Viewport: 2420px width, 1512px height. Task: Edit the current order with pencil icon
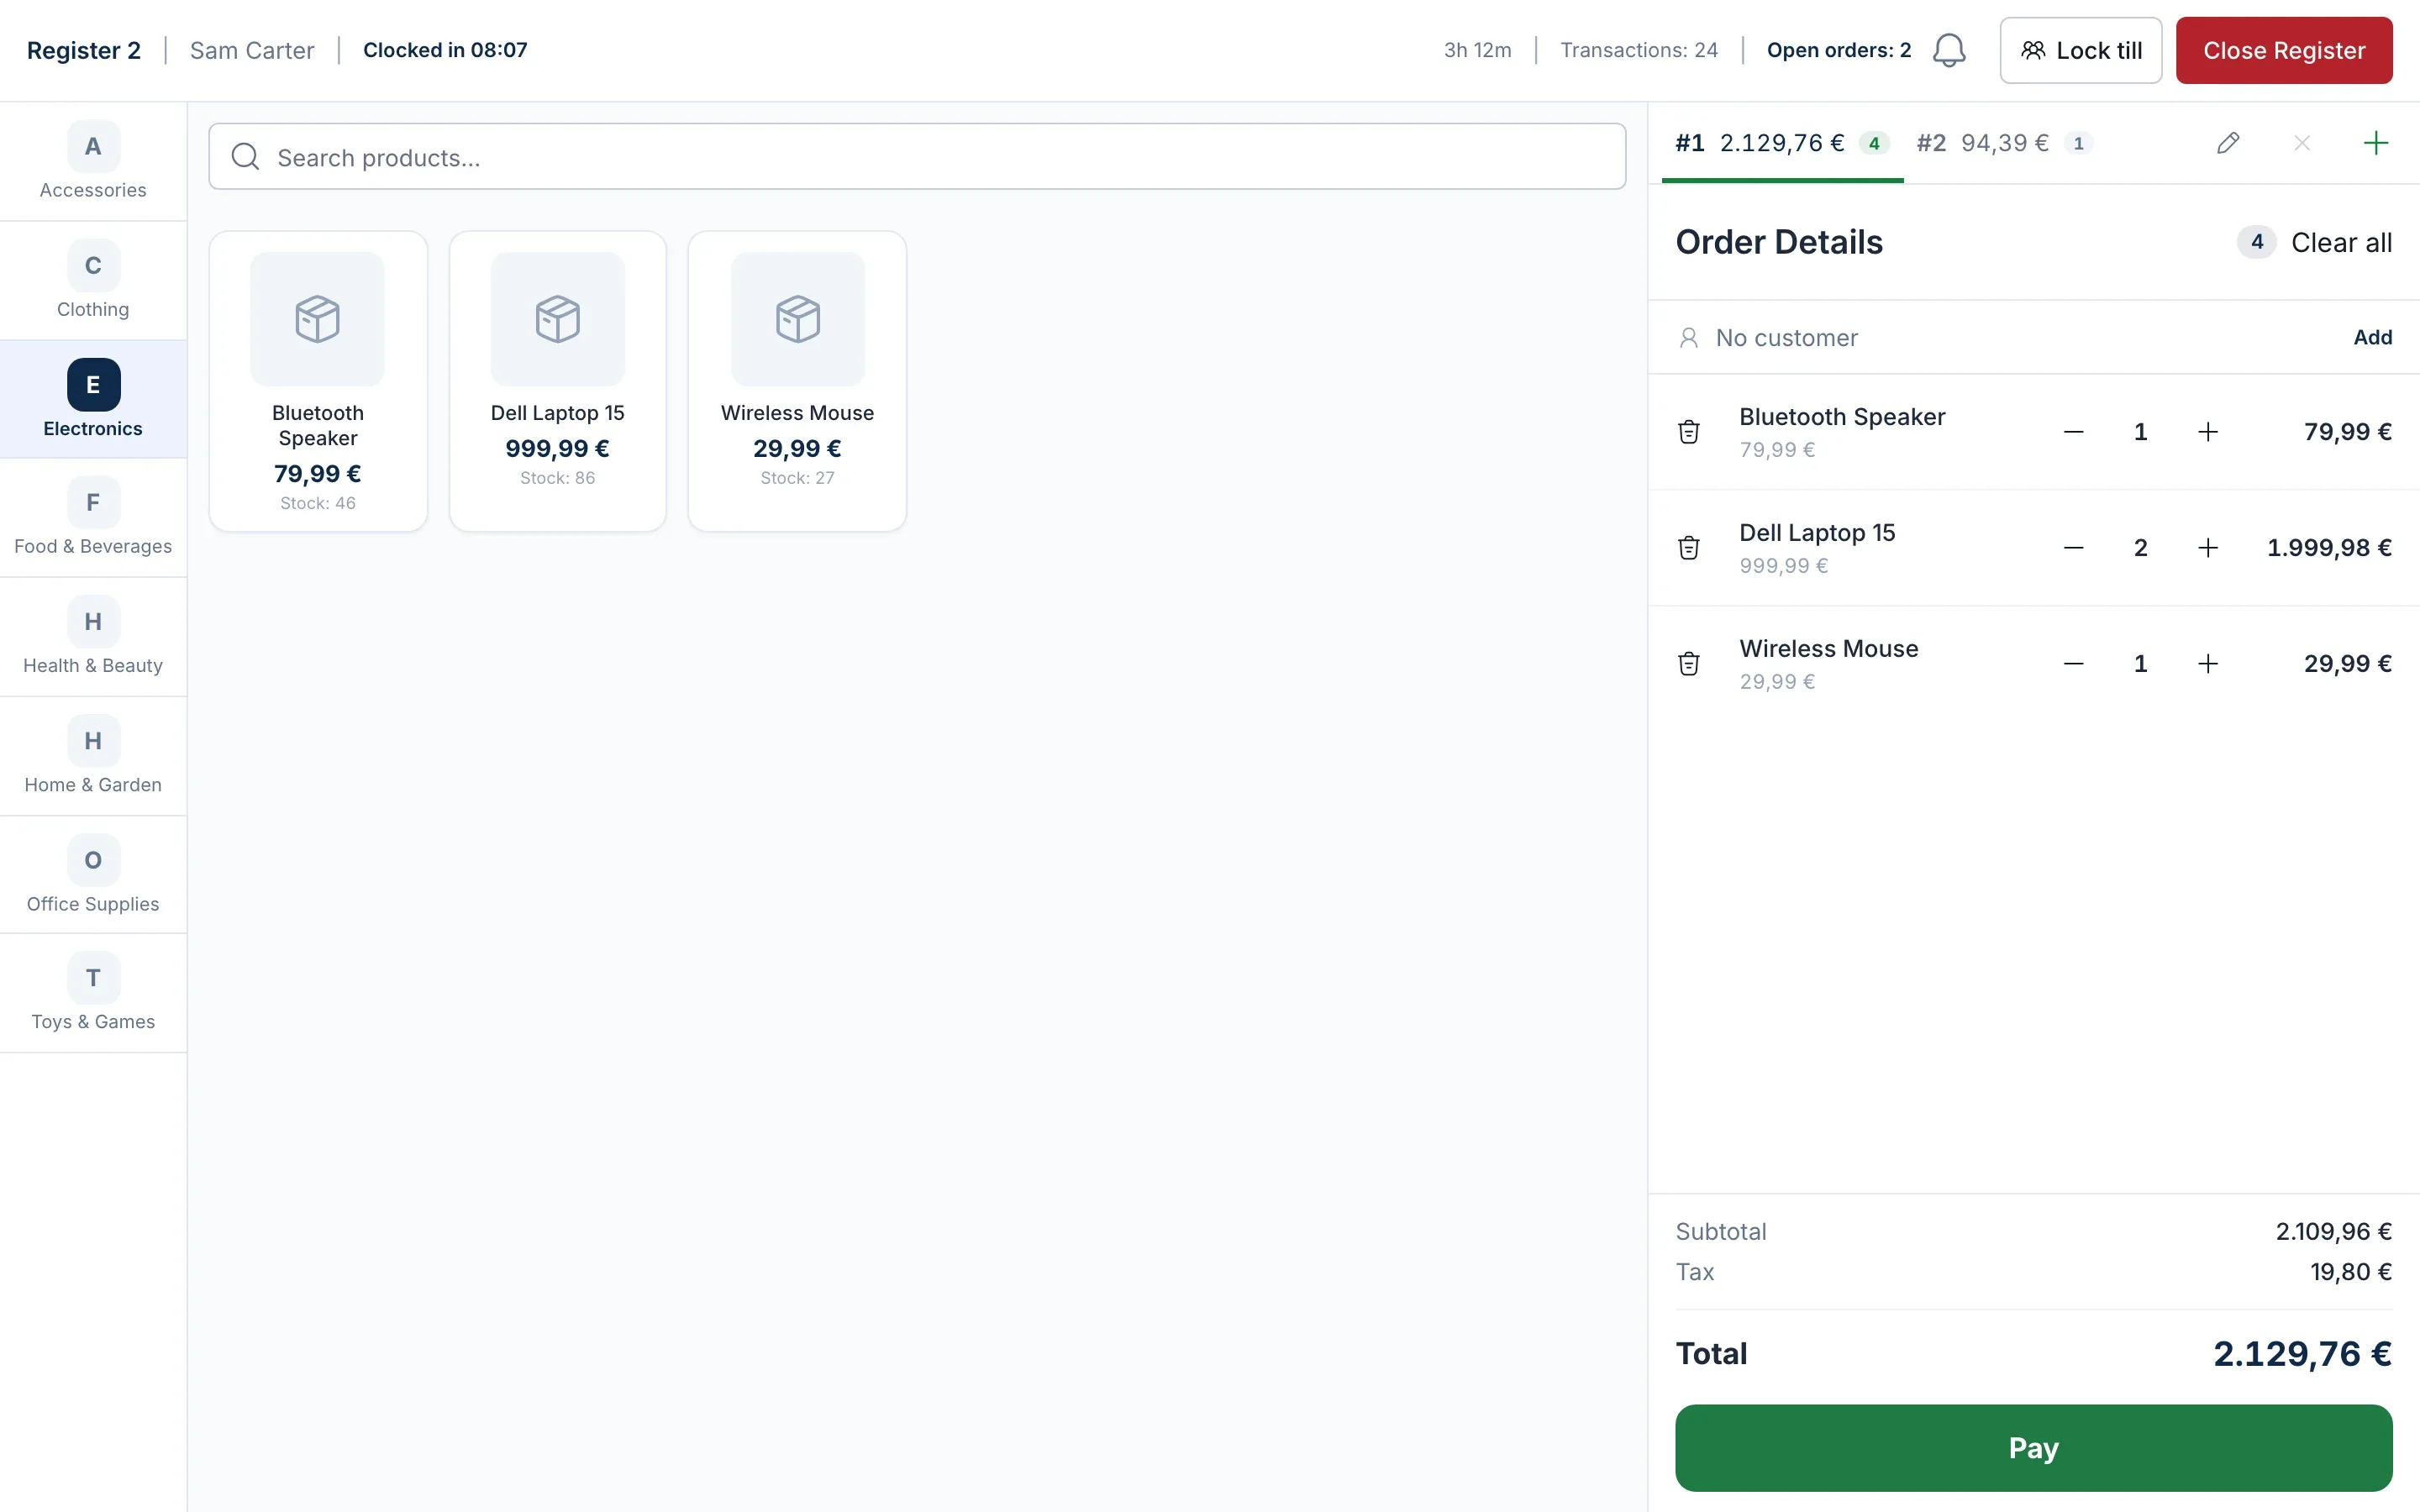[x=2228, y=143]
